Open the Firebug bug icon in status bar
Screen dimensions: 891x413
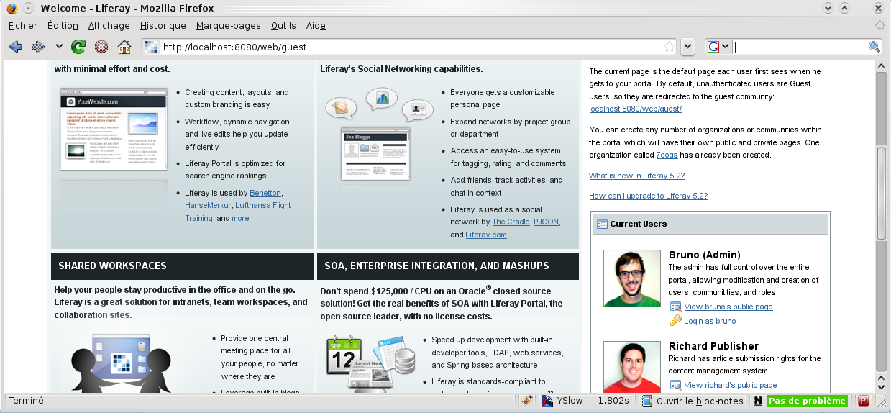[x=527, y=401]
